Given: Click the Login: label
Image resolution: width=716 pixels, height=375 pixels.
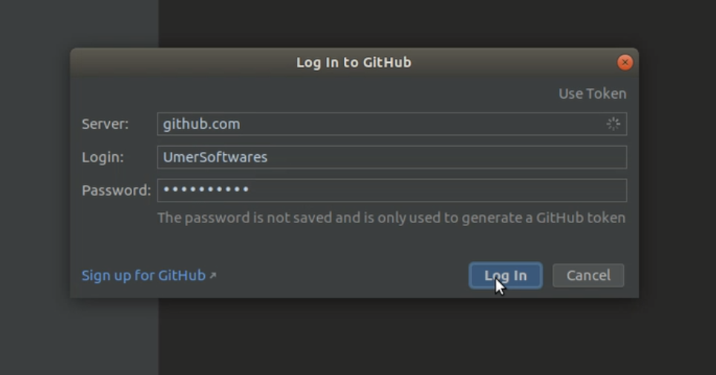Looking at the screenshot, I should pos(102,157).
